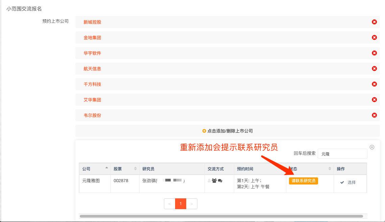Click the horizontal scrollbar under the table

click(x=221, y=216)
